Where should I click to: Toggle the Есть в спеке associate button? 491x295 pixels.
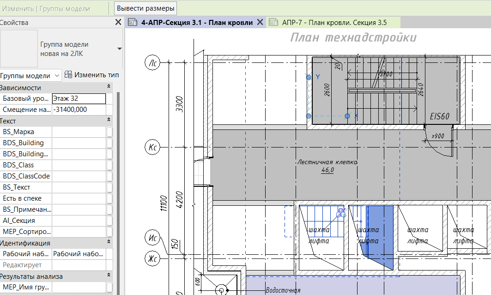pyautogui.click(x=109, y=198)
